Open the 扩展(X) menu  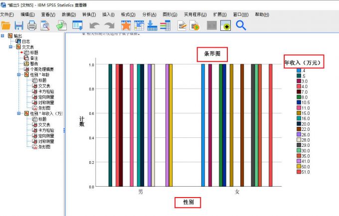[x=220, y=14]
